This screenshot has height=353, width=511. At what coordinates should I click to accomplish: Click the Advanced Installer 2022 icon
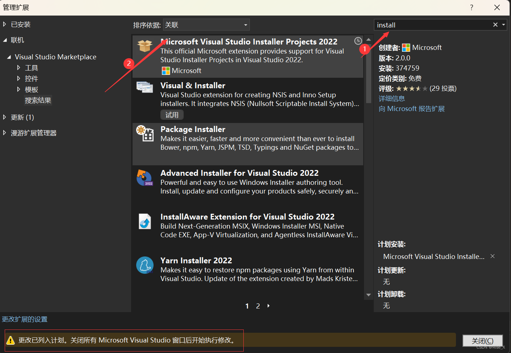click(x=145, y=178)
